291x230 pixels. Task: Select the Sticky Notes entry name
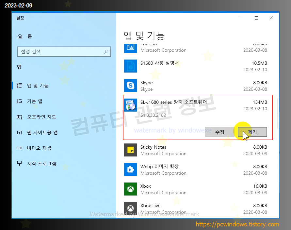pos(153,147)
